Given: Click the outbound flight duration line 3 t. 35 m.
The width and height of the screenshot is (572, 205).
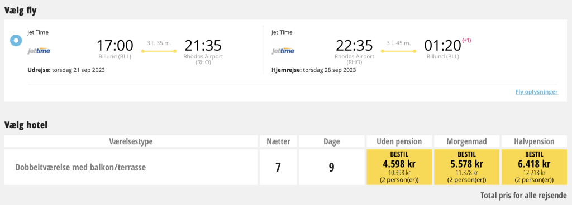Looking at the screenshot, I should 159,47.
